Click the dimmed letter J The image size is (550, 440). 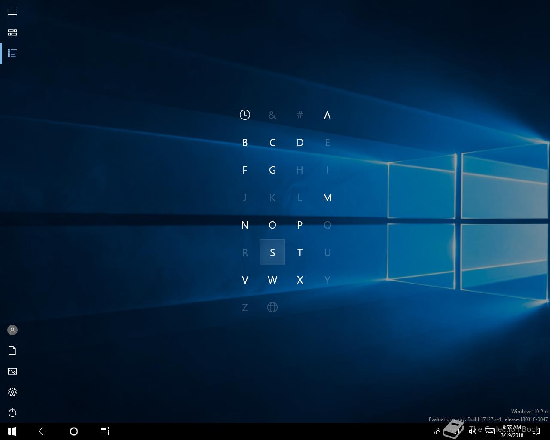(245, 197)
